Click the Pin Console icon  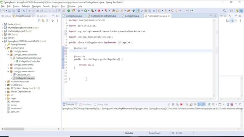pos(209,104)
